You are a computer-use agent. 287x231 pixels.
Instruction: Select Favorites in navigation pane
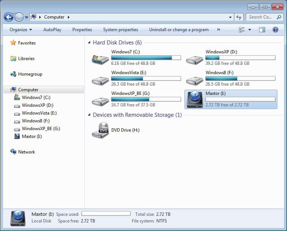pos(27,43)
